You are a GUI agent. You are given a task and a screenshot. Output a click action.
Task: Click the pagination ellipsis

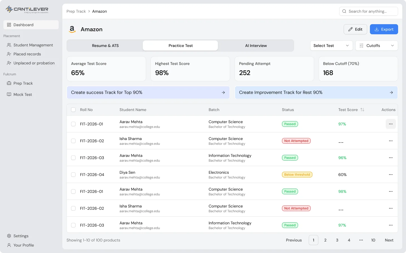click(x=361, y=240)
